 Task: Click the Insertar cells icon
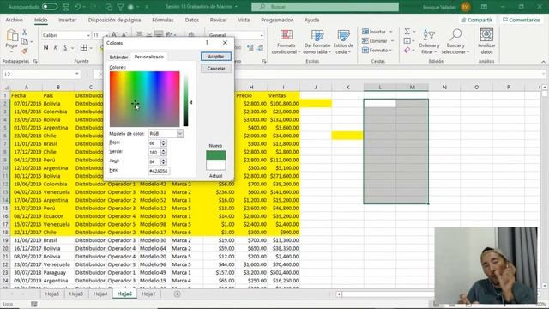(365, 32)
